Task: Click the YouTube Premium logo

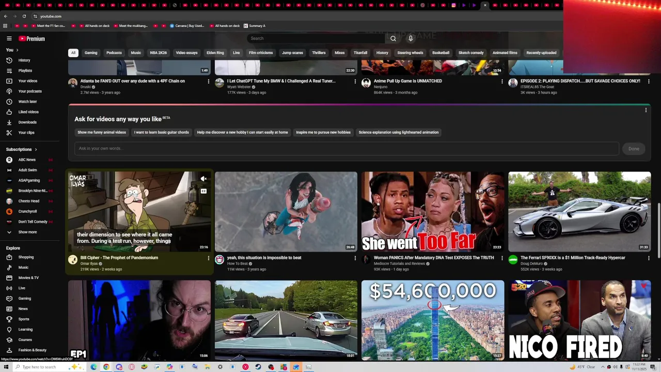Action: (32, 39)
